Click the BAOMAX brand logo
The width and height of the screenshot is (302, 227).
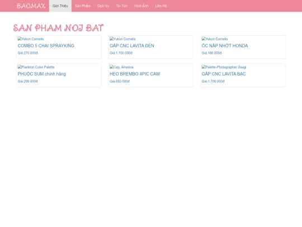31,6
